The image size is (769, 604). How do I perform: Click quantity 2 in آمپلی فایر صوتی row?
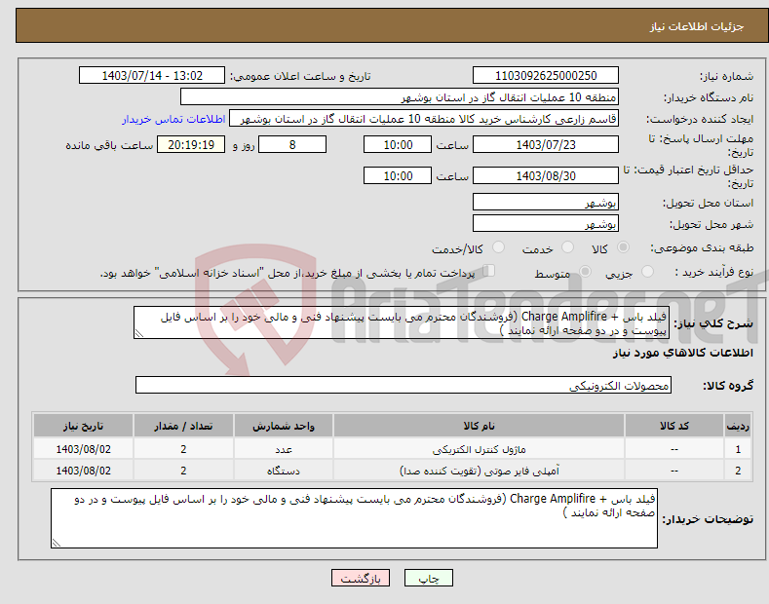pyautogui.click(x=183, y=471)
